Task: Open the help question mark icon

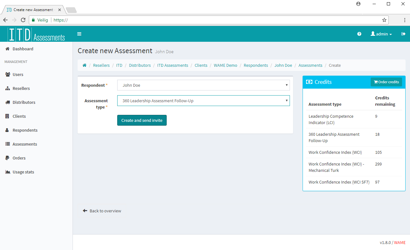Action: tap(359, 34)
